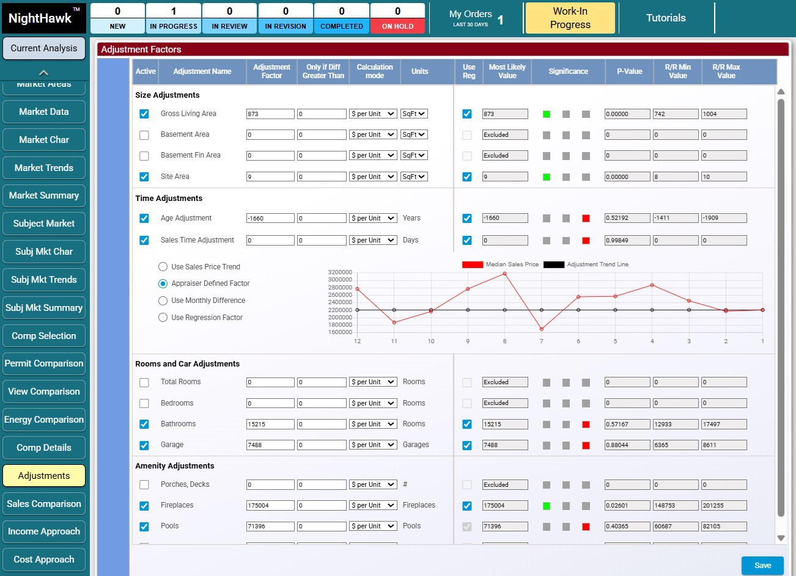The width and height of the screenshot is (796, 576).
Task: Open View Comparison section
Action: (x=44, y=392)
